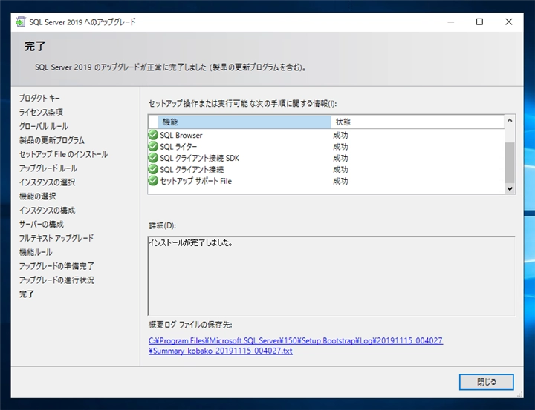
Task: Click the 閉じる button
Action: (x=486, y=382)
